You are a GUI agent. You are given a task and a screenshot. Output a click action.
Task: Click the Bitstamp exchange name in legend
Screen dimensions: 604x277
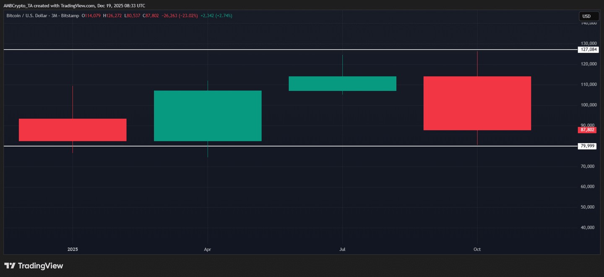click(x=71, y=16)
